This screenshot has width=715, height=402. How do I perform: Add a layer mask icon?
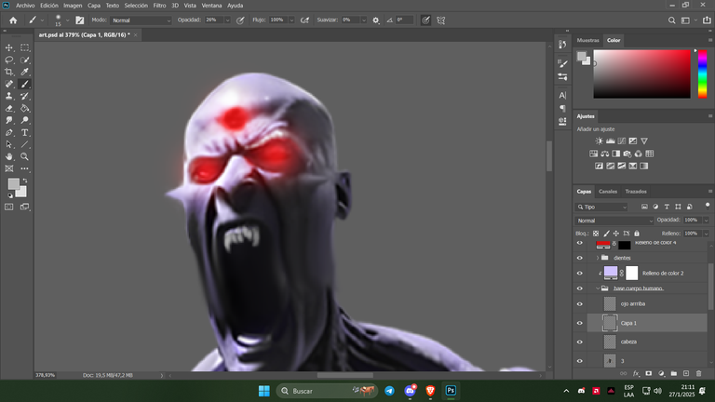[648, 373]
